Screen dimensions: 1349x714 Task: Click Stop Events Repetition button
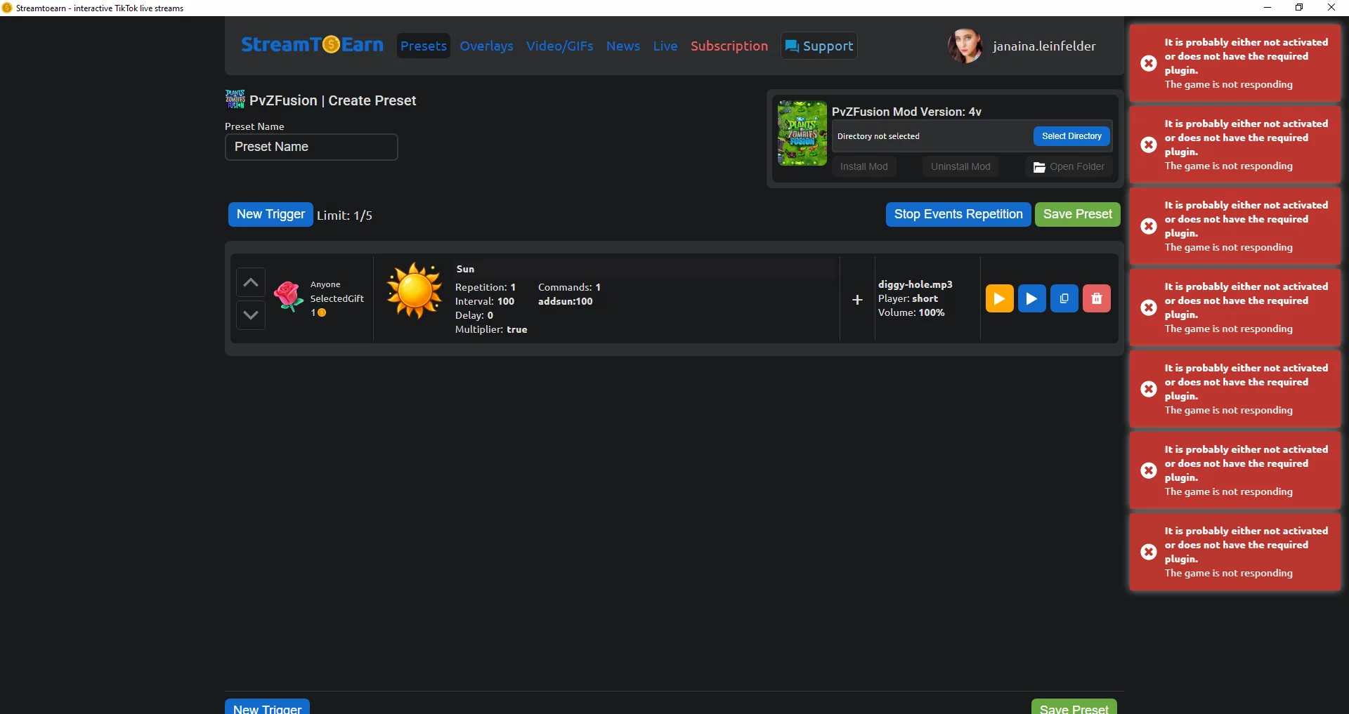coord(958,214)
